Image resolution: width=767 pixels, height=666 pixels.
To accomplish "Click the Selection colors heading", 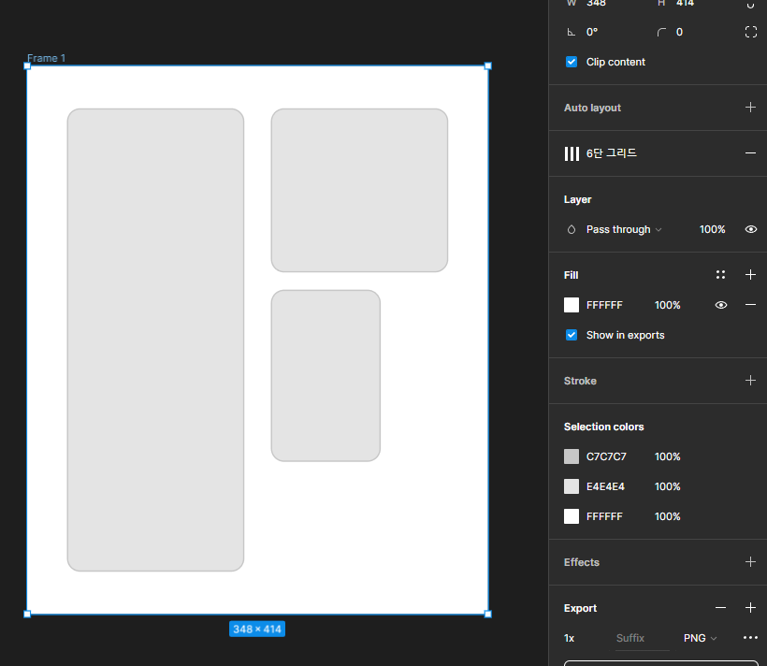I will tap(603, 427).
